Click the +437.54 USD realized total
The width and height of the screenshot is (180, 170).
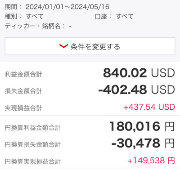click(149, 107)
